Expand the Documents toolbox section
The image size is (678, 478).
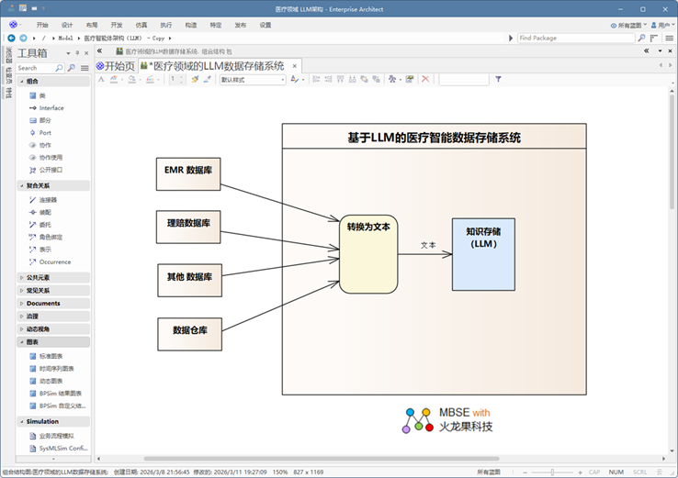tap(21, 303)
